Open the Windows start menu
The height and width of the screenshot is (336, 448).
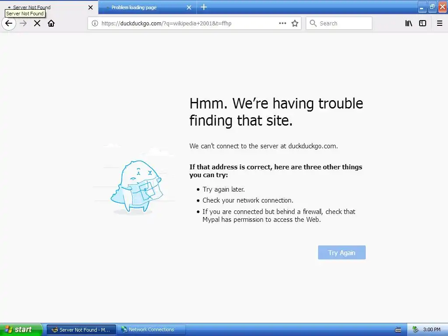tap(21, 329)
